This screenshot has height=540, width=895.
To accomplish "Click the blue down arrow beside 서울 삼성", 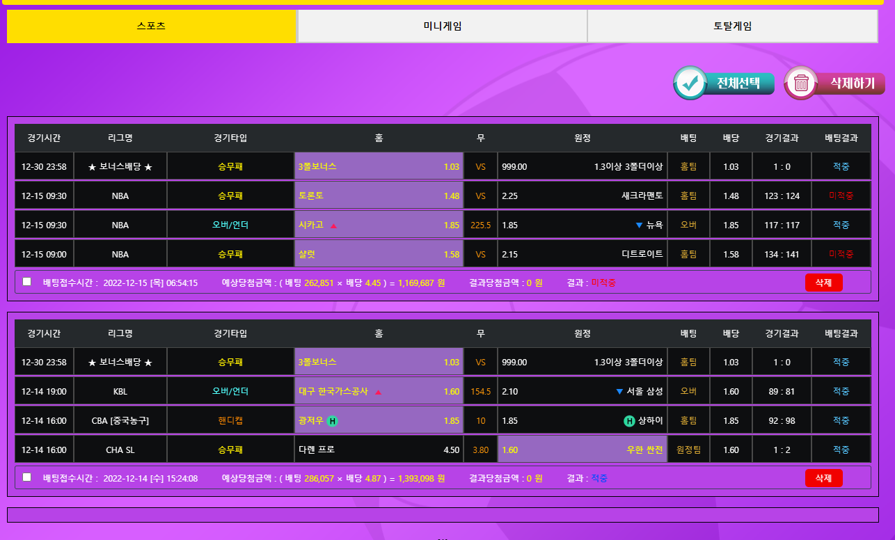I will point(619,392).
